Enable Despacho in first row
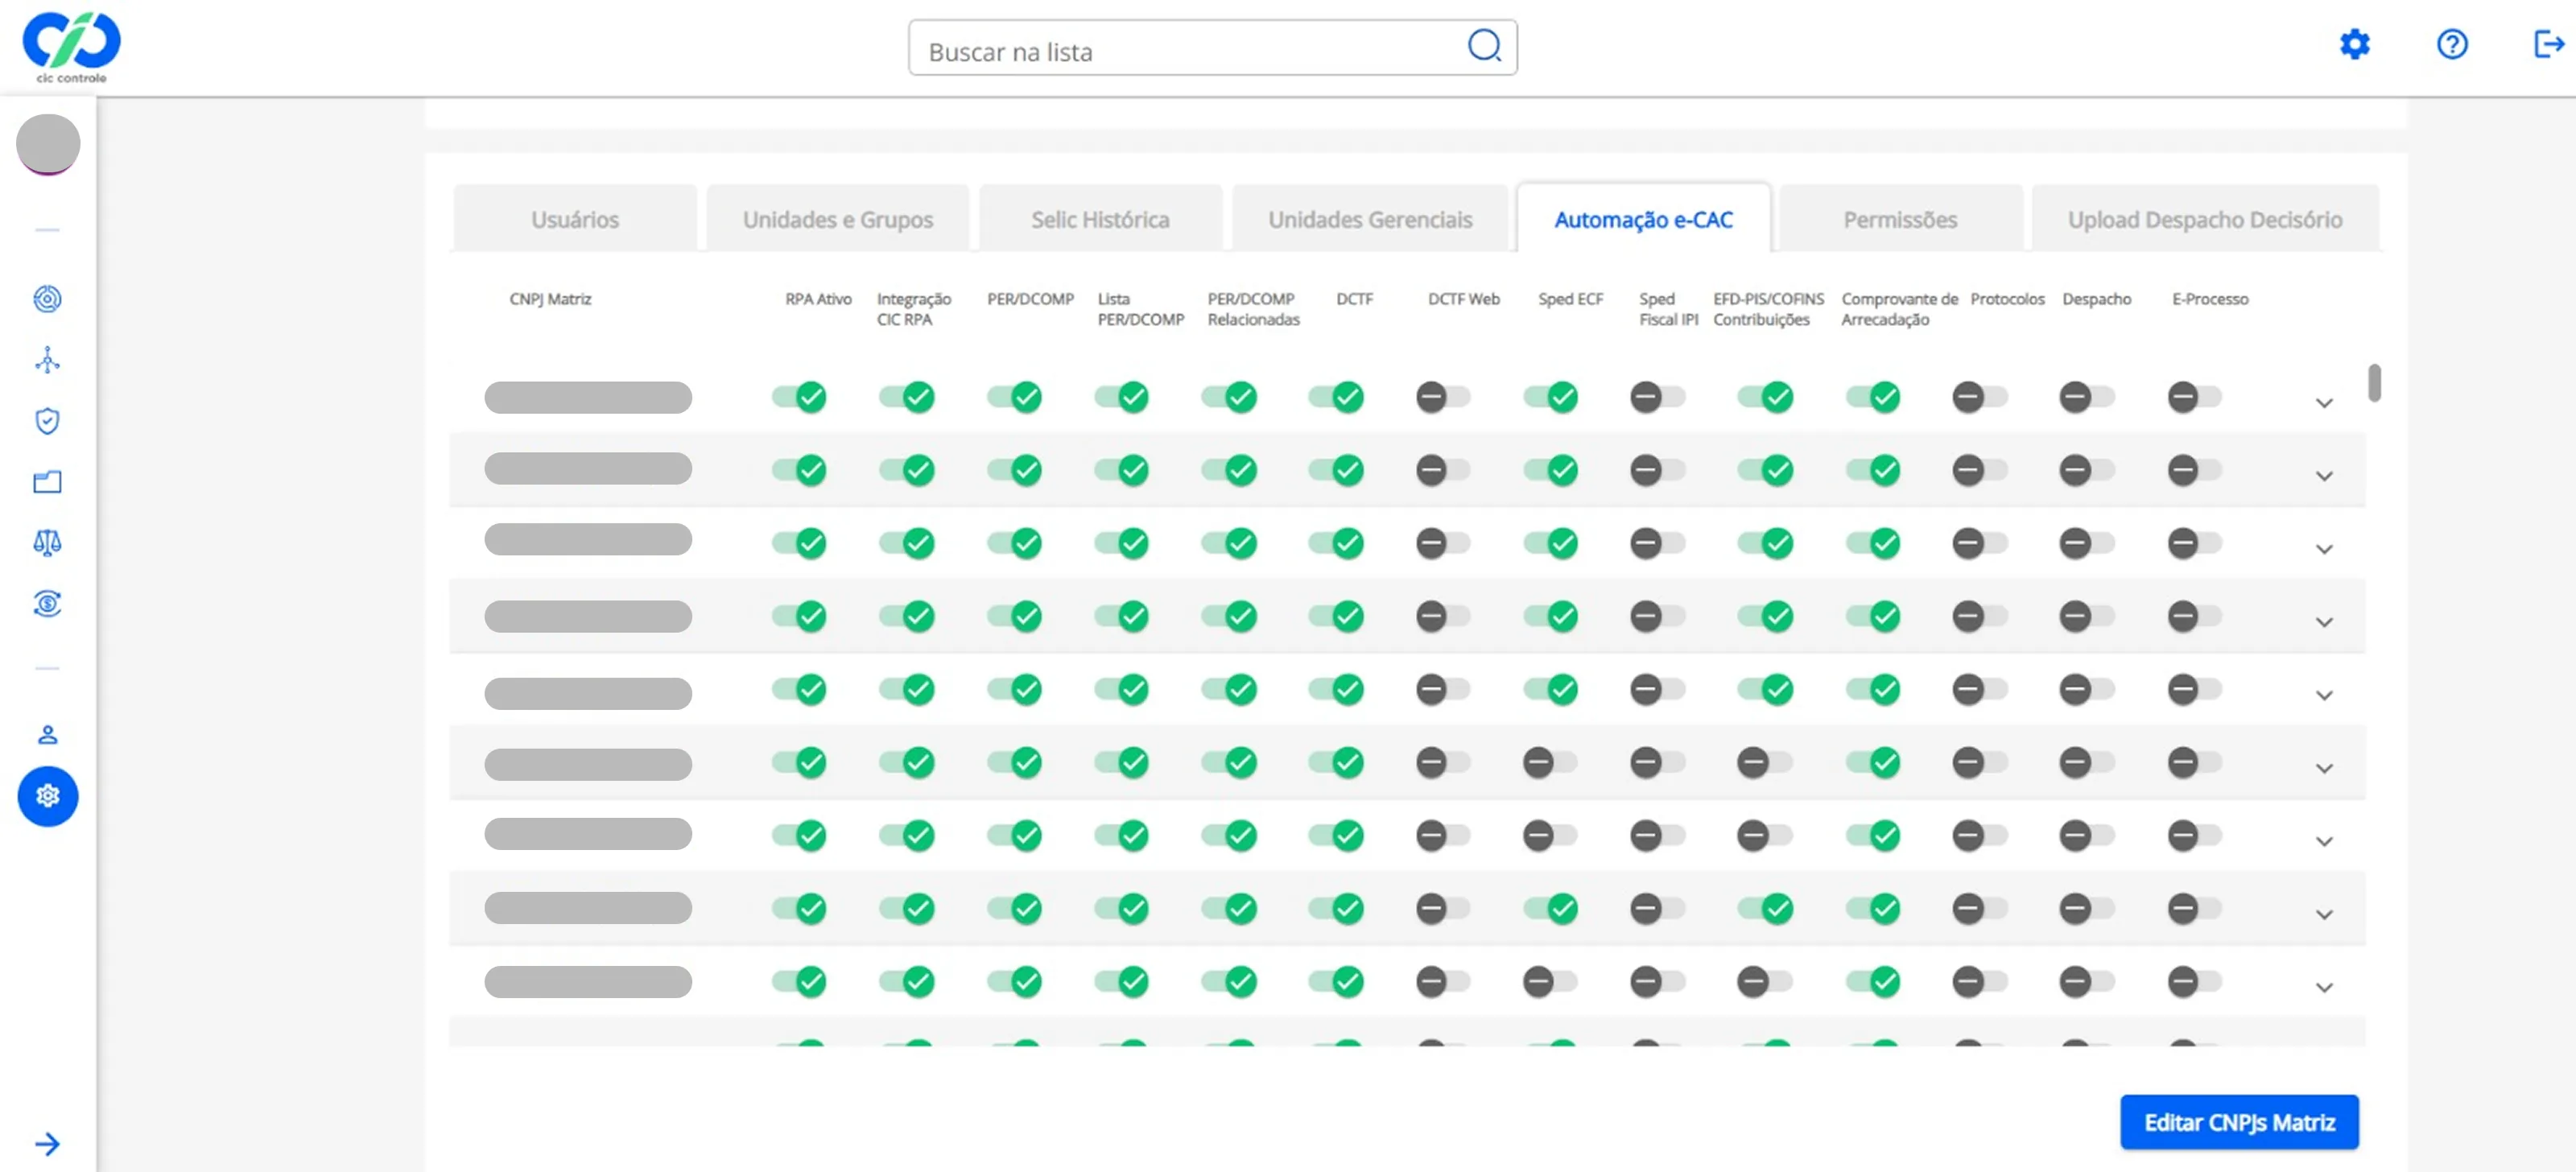Screen dimensions: 2576x1172 [2087, 397]
